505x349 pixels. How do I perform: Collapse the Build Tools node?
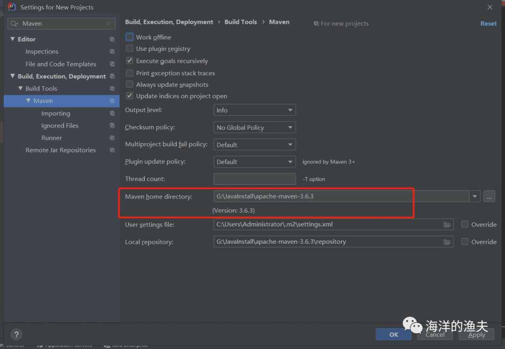[20, 88]
